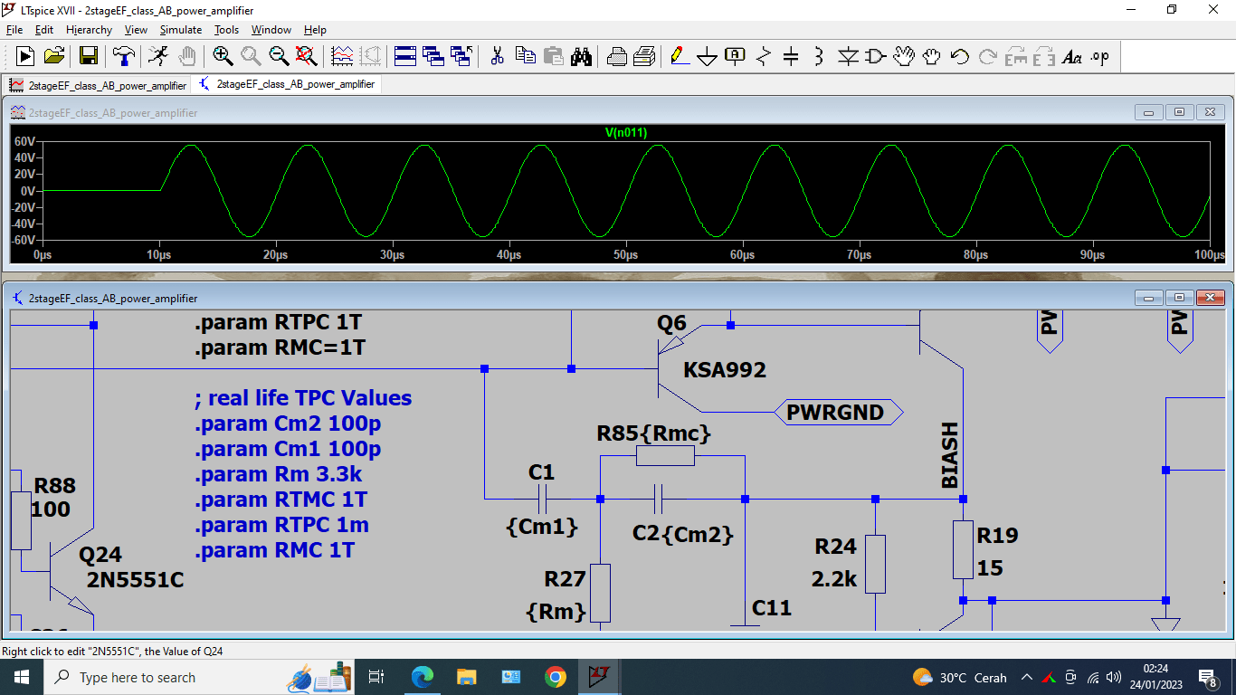Click the Close All Windows icon
Image resolution: width=1236 pixels, height=695 pixels.
461,56
